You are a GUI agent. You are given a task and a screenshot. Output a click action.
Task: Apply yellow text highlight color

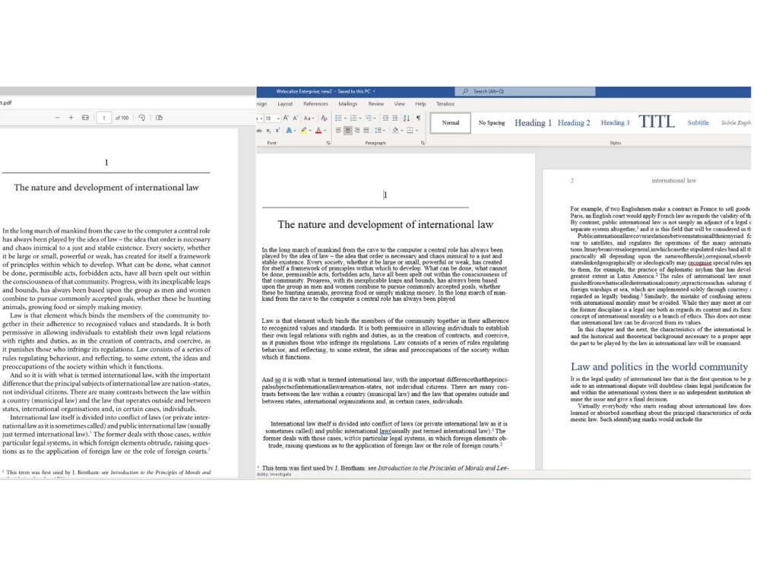coord(304,131)
